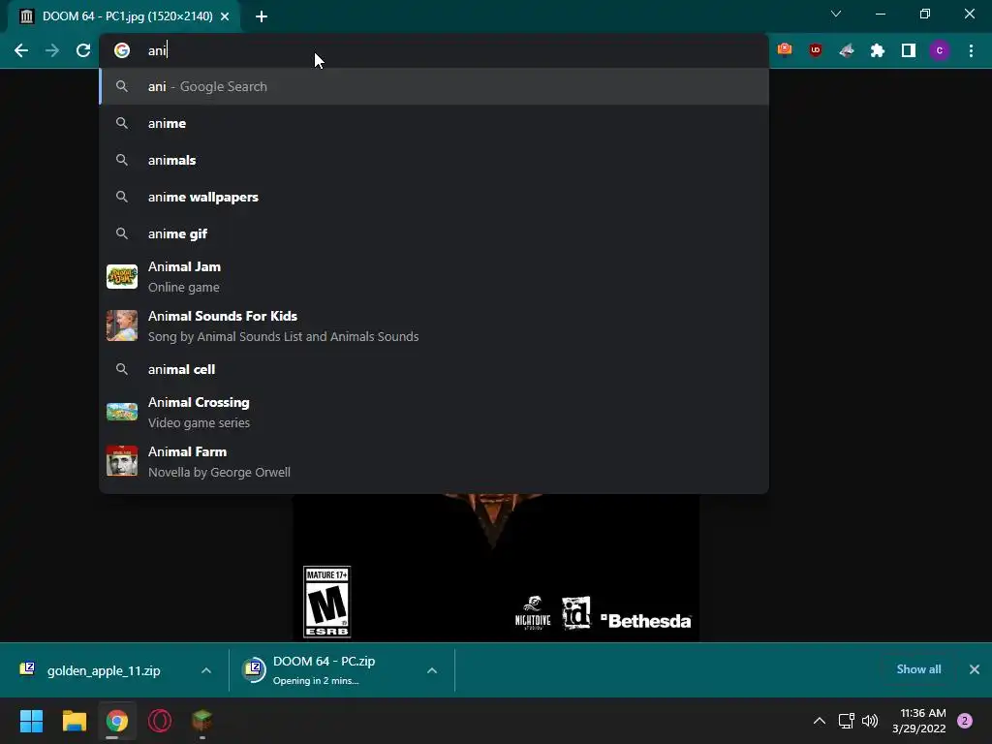
Task: Pick the Animal Farm novella suggestion
Action: coord(434,462)
